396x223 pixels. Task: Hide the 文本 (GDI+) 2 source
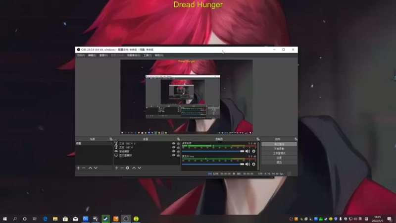pos(174,143)
